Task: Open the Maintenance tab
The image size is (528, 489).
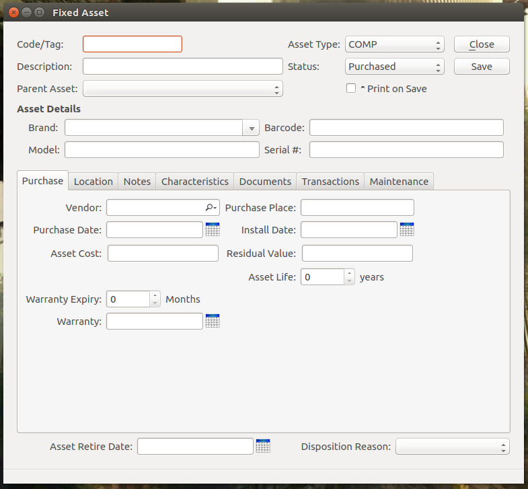Action: click(399, 182)
